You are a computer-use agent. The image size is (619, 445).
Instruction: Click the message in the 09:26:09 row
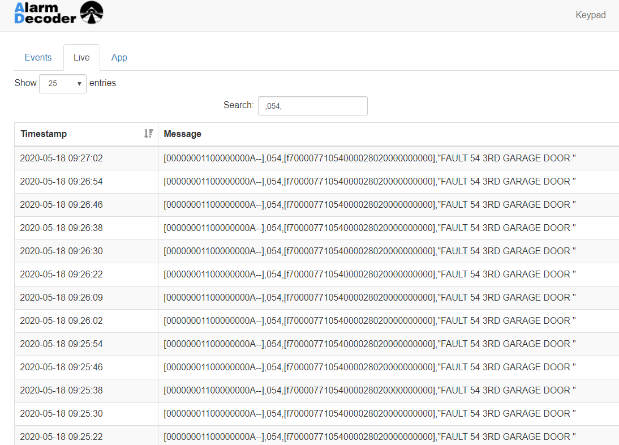[x=369, y=297]
